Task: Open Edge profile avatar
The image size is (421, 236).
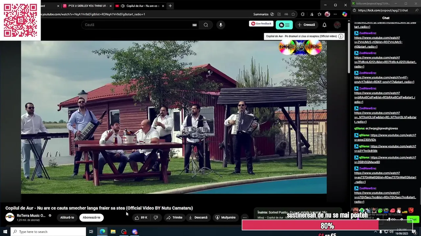Action: [x=327, y=14]
